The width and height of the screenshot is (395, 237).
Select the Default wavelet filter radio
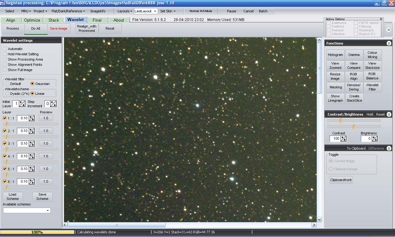(7, 84)
